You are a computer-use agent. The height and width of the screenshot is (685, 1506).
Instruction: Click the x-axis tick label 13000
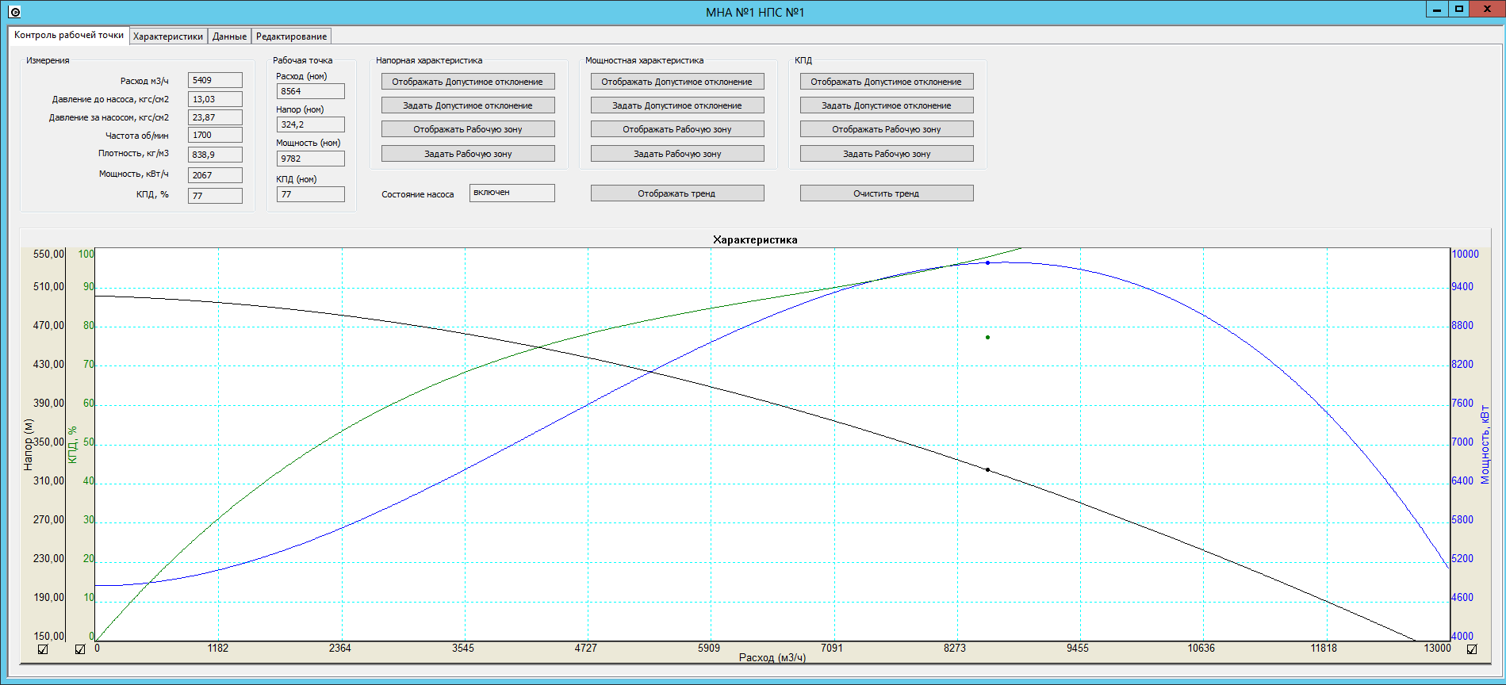tap(1437, 648)
